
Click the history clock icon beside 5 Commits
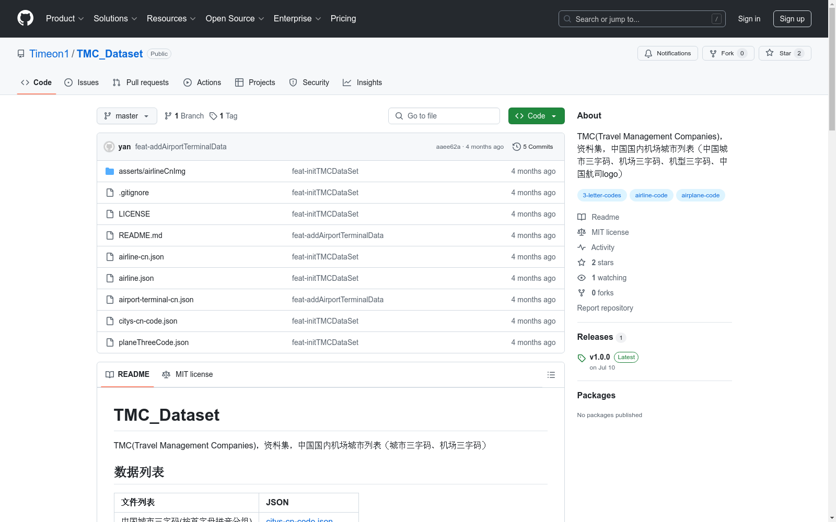click(x=517, y=147)
